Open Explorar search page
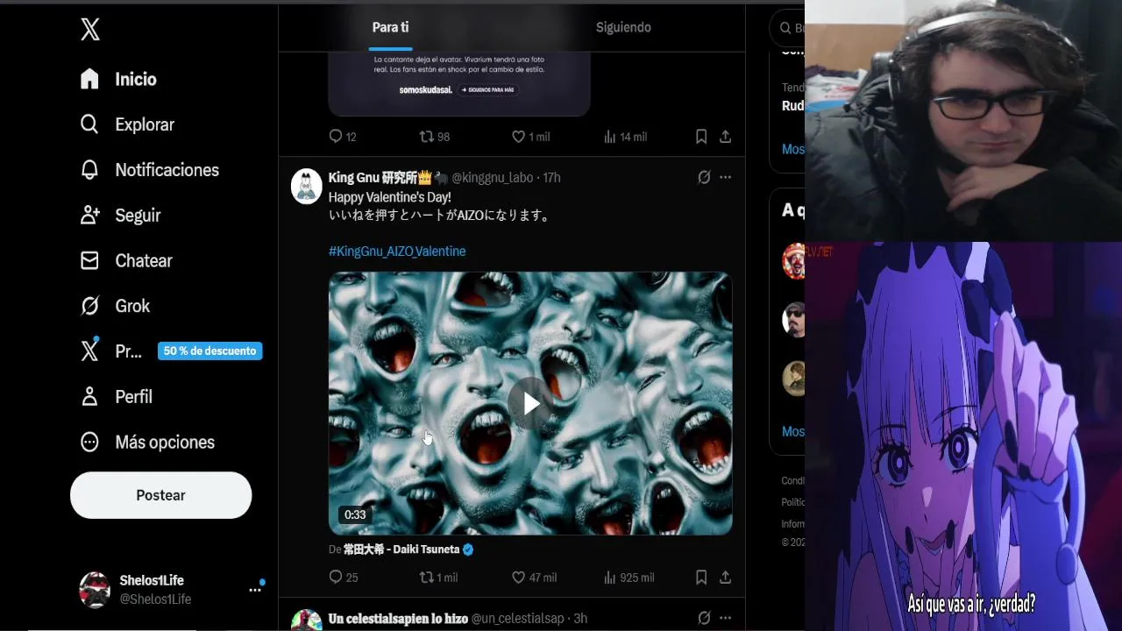 pyautogui.click(x=127, y=124)
